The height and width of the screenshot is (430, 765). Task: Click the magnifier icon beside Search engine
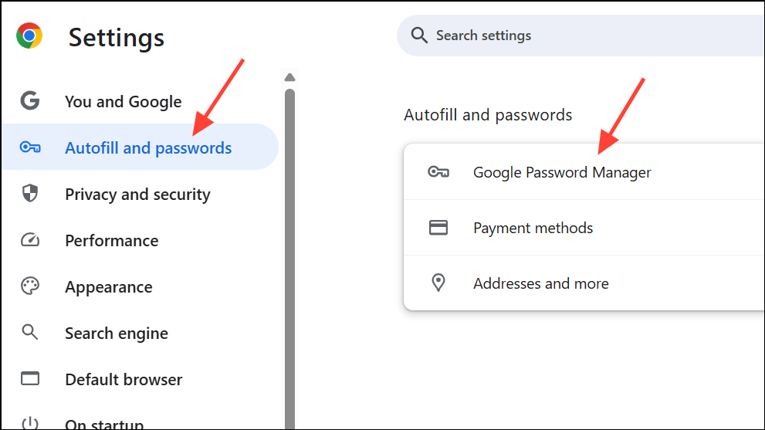(x=30, y=333)
